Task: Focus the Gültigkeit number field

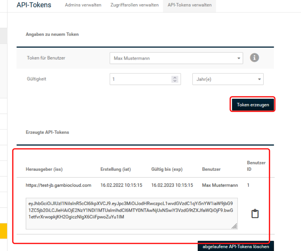Action: [141, 79]
